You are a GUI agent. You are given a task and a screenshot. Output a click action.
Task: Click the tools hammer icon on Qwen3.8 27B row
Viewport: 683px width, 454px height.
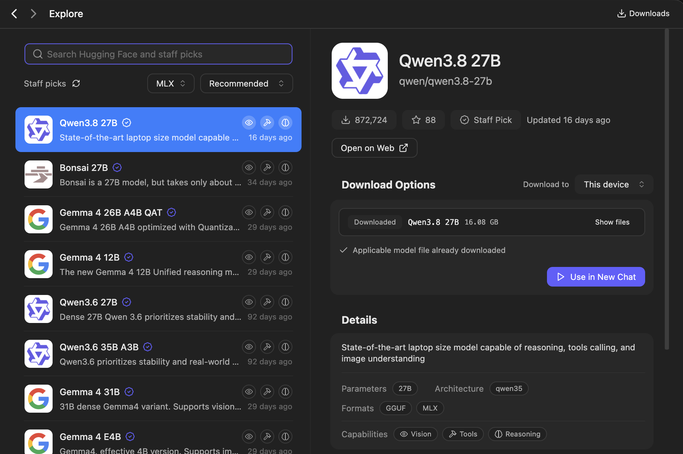click(x=267, y=123)
